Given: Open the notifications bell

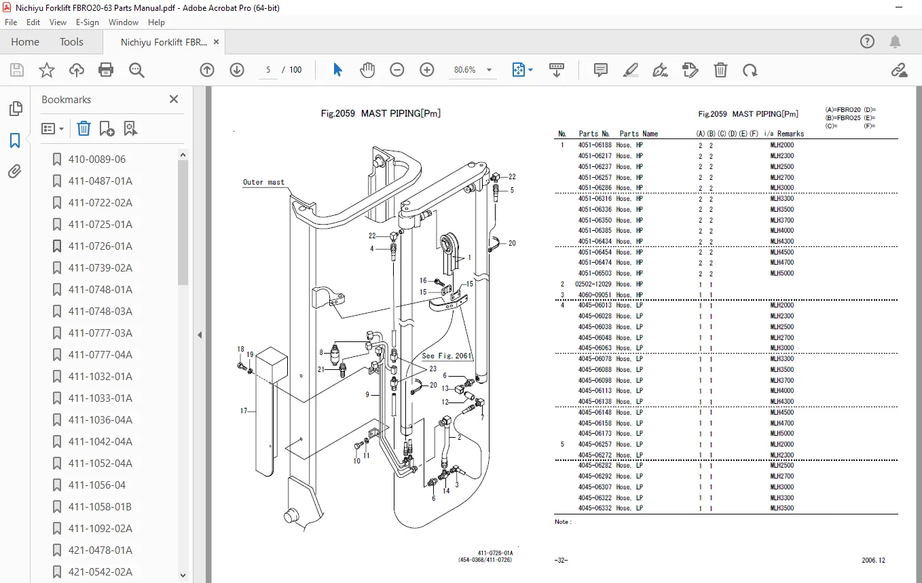Looking at the screenshot, I should [896, 42].
